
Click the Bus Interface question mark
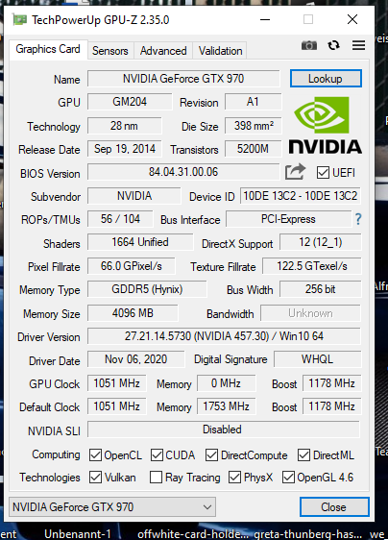coord(358,219)
